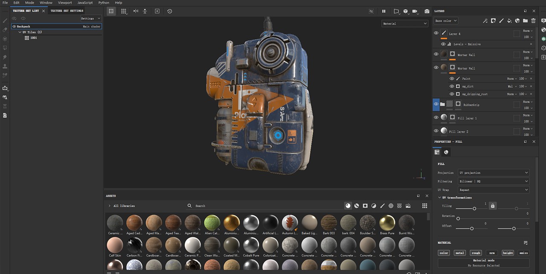Click the metal channel button
This screenshot has width=546, height=274.
(x=459, y=253)
